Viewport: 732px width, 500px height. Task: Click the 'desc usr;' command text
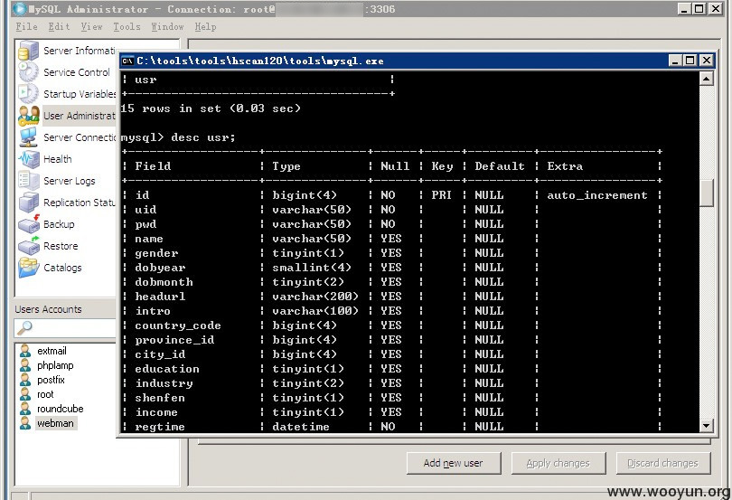click(203, 137)
